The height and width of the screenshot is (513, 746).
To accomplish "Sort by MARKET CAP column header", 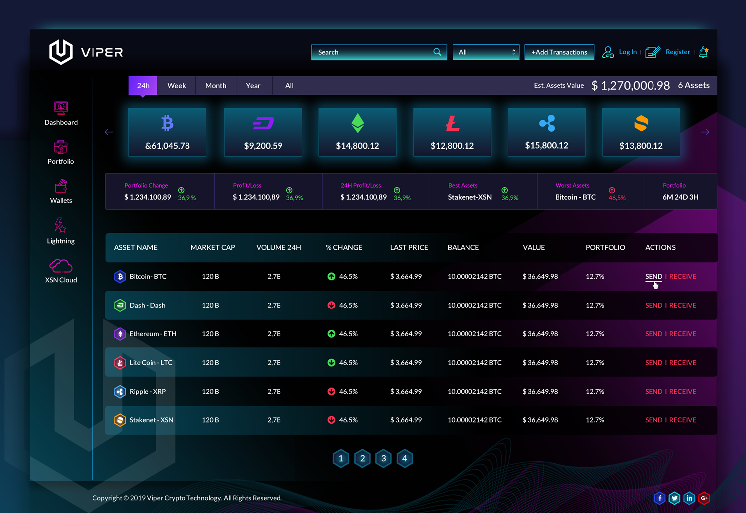I will pyautogui.click(x=213, y=247).
